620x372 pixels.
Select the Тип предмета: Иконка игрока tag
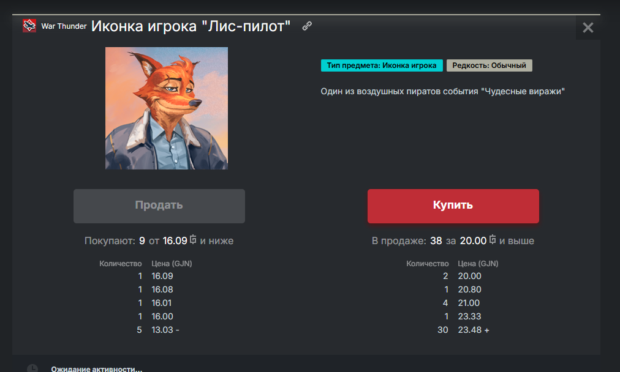382,65
